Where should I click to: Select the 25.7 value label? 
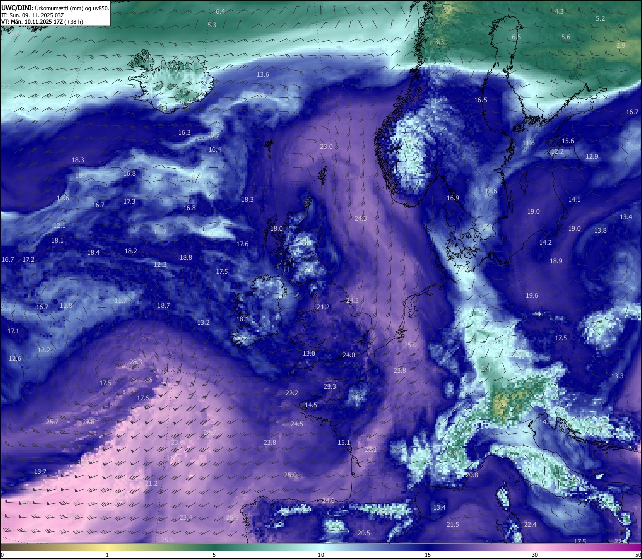pyautogui.click(x=52, y=422)
